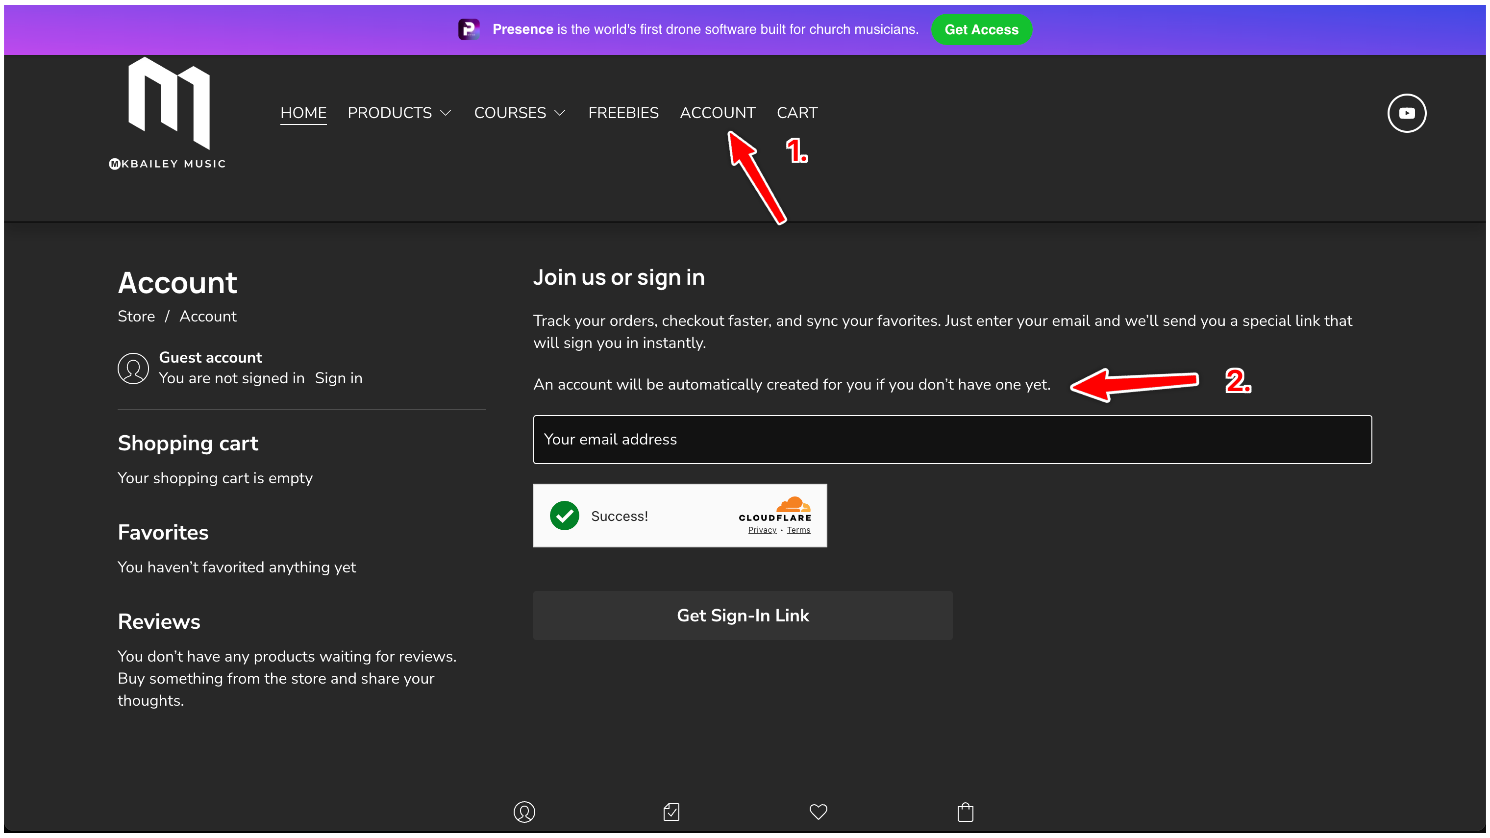Open the account icon in bottom bar
Viewport: 1490px width, 838px height.
[524, 812]
